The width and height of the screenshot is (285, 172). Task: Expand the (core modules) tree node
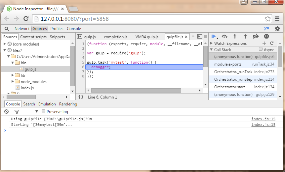point(5,44)
